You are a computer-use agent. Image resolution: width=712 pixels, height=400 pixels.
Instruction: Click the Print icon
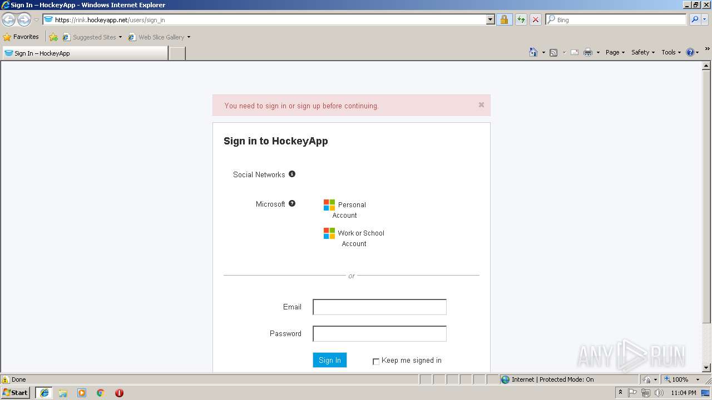point(588,52)
